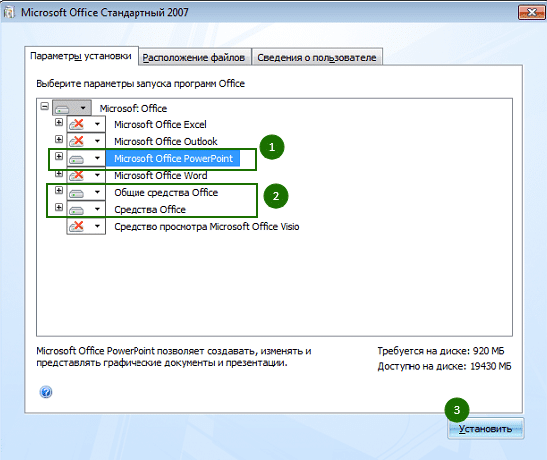Expand the Microsoft Office Word node
This screenshot has width=547, height=460.
pos(59,174)
